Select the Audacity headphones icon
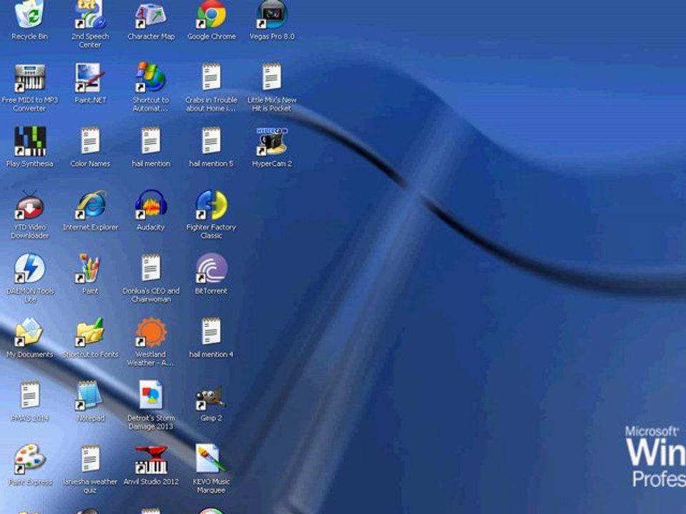The height and width of the screenshot is (514, 686). 151,205
